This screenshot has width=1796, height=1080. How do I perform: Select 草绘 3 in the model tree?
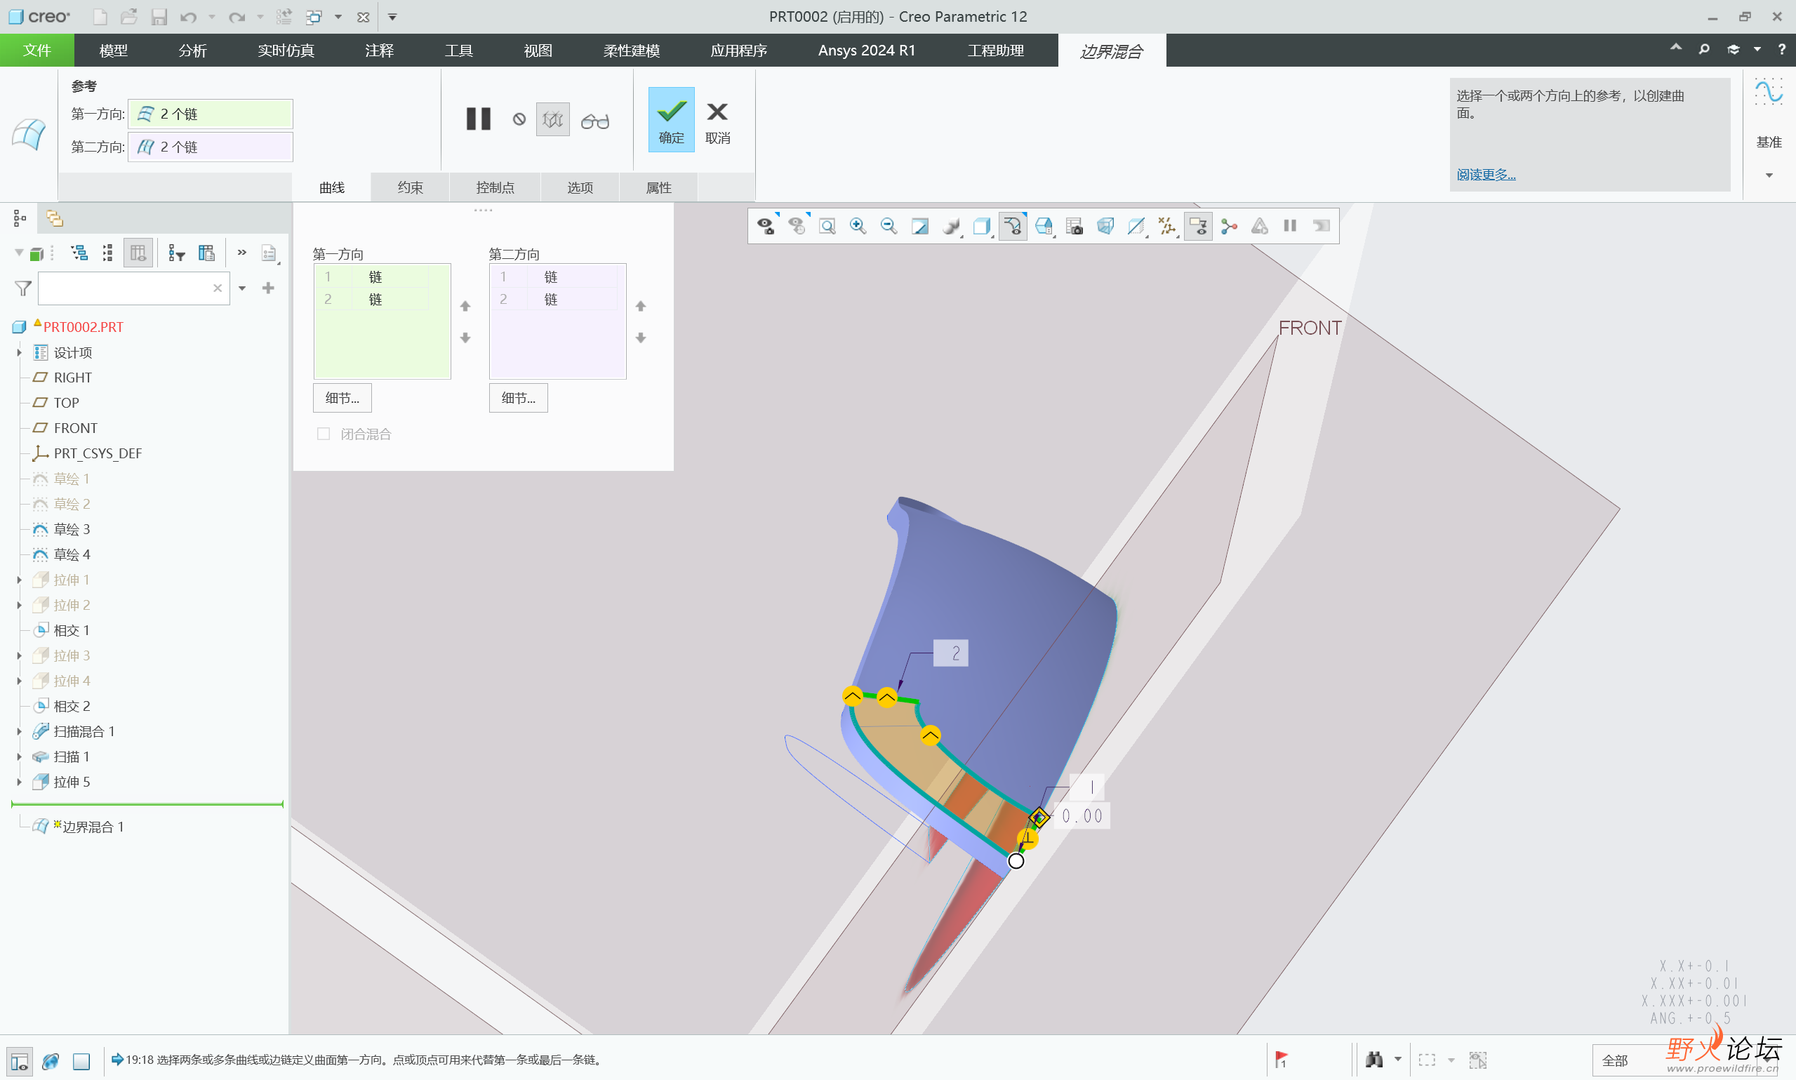[x=72, y=529]
